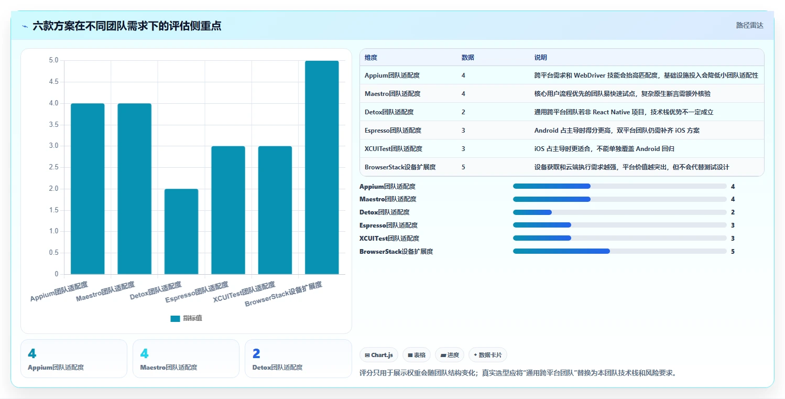Click the Appium bar in the chart
The width and height of the screenshot is (785, 399).
[x=88, y=189]
